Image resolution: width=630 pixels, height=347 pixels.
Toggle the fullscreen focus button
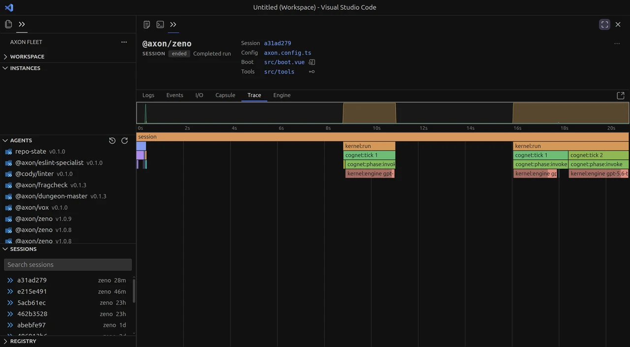click(x=605, y=24)
